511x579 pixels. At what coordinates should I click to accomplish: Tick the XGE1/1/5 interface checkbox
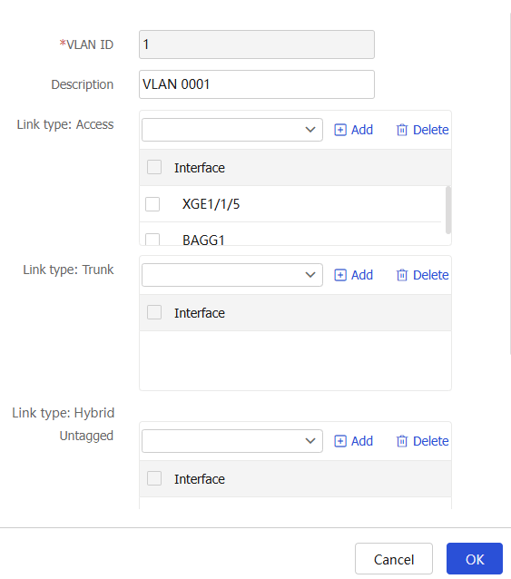pyautogui.click(x=152, y=204)
